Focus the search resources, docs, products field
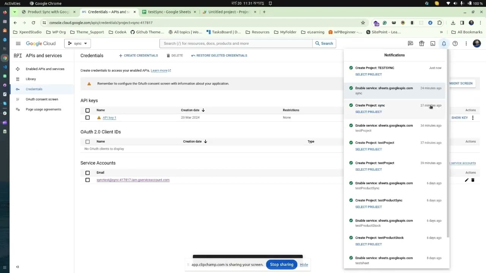Image resolution: width=486 pixels, height=273 pixels. tap(236, 44)
